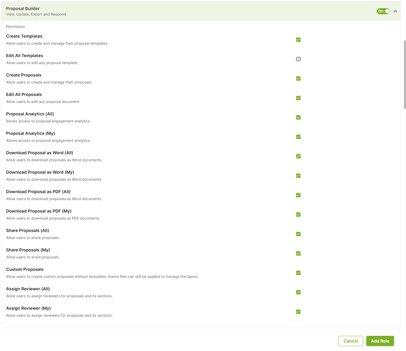Viewport: 406px width, 351px height.
Task: Uncheck the Edit All Proposals checkbox
Action: (298, 98)
